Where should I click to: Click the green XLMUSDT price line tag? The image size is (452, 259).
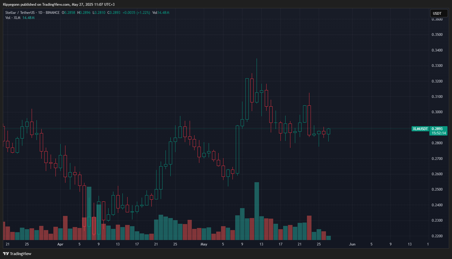420,129
